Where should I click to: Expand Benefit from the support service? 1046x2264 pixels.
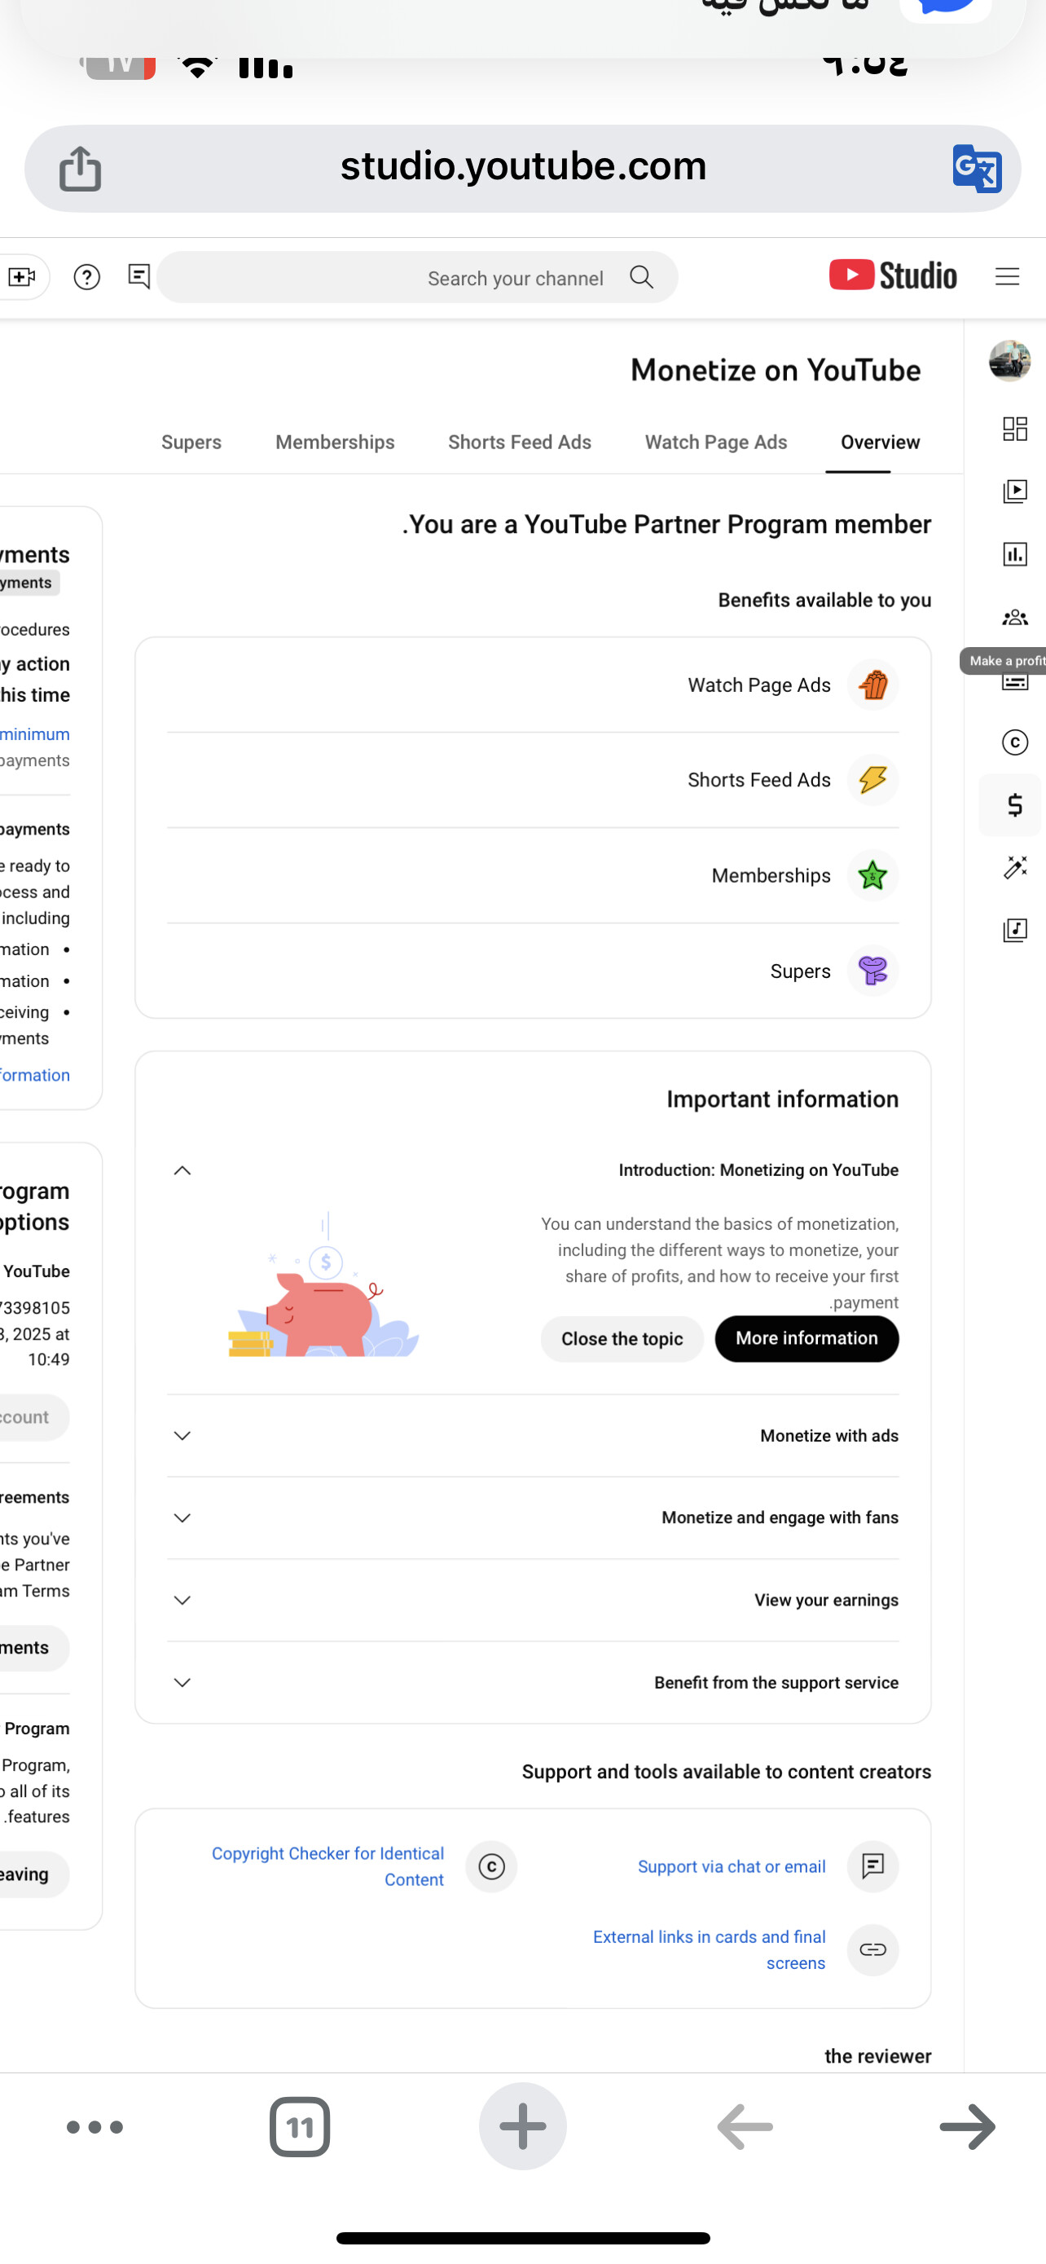182,1682
